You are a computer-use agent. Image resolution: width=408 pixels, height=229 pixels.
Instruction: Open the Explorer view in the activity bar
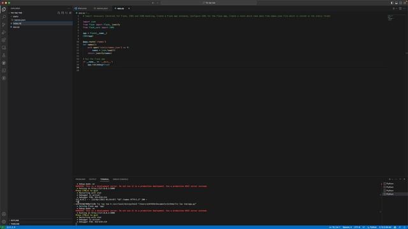pyautogui.click(x=4, y=10)
